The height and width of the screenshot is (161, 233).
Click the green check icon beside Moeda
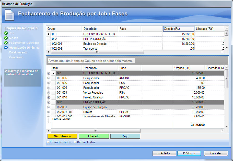tap(6, 38)
